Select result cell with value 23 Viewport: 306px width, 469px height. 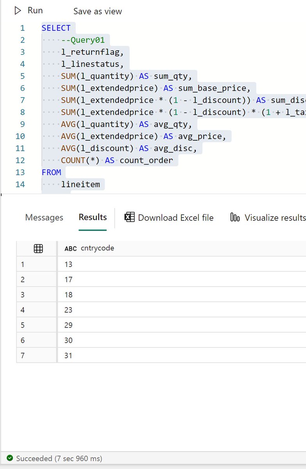(x=181, y=310)
